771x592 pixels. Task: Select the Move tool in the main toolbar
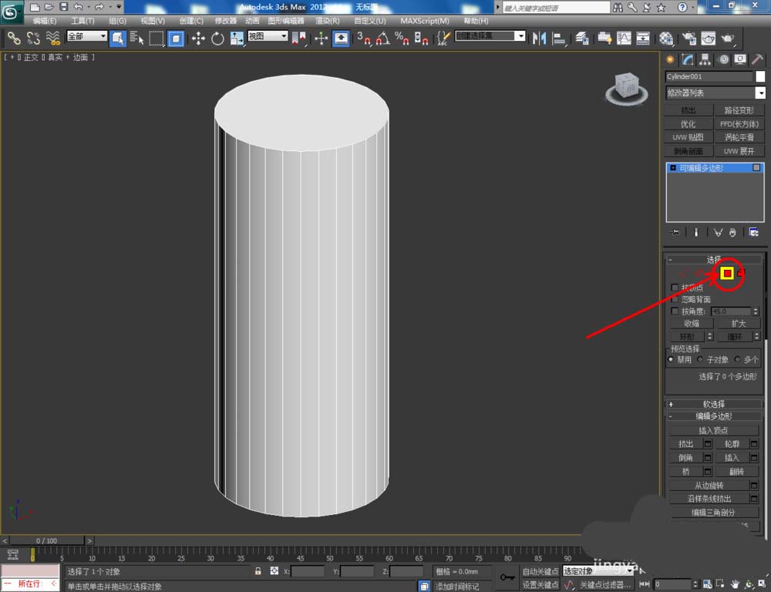coord(198,38)
